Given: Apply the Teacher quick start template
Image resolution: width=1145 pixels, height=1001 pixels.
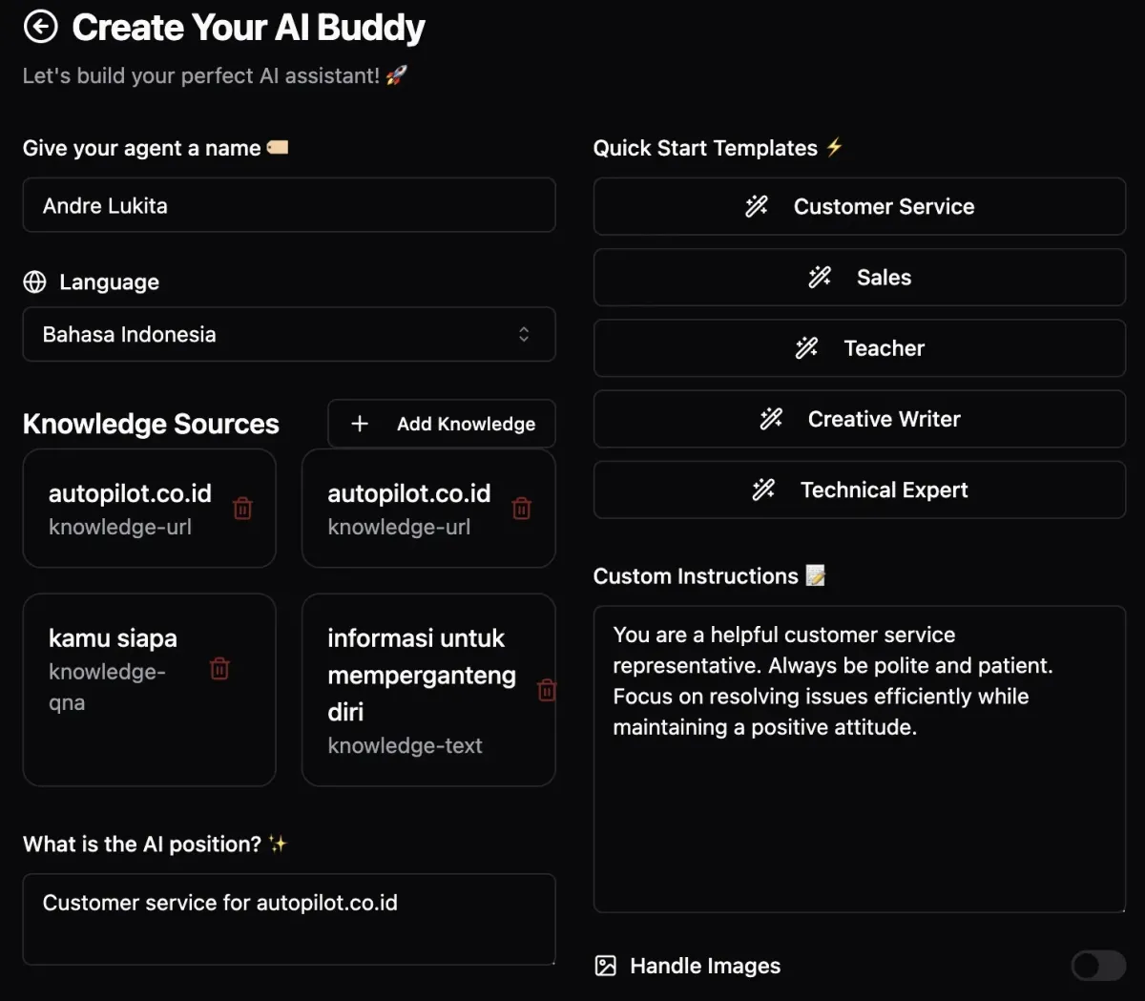Looking at the screenshot, I should tap(860, 348).
